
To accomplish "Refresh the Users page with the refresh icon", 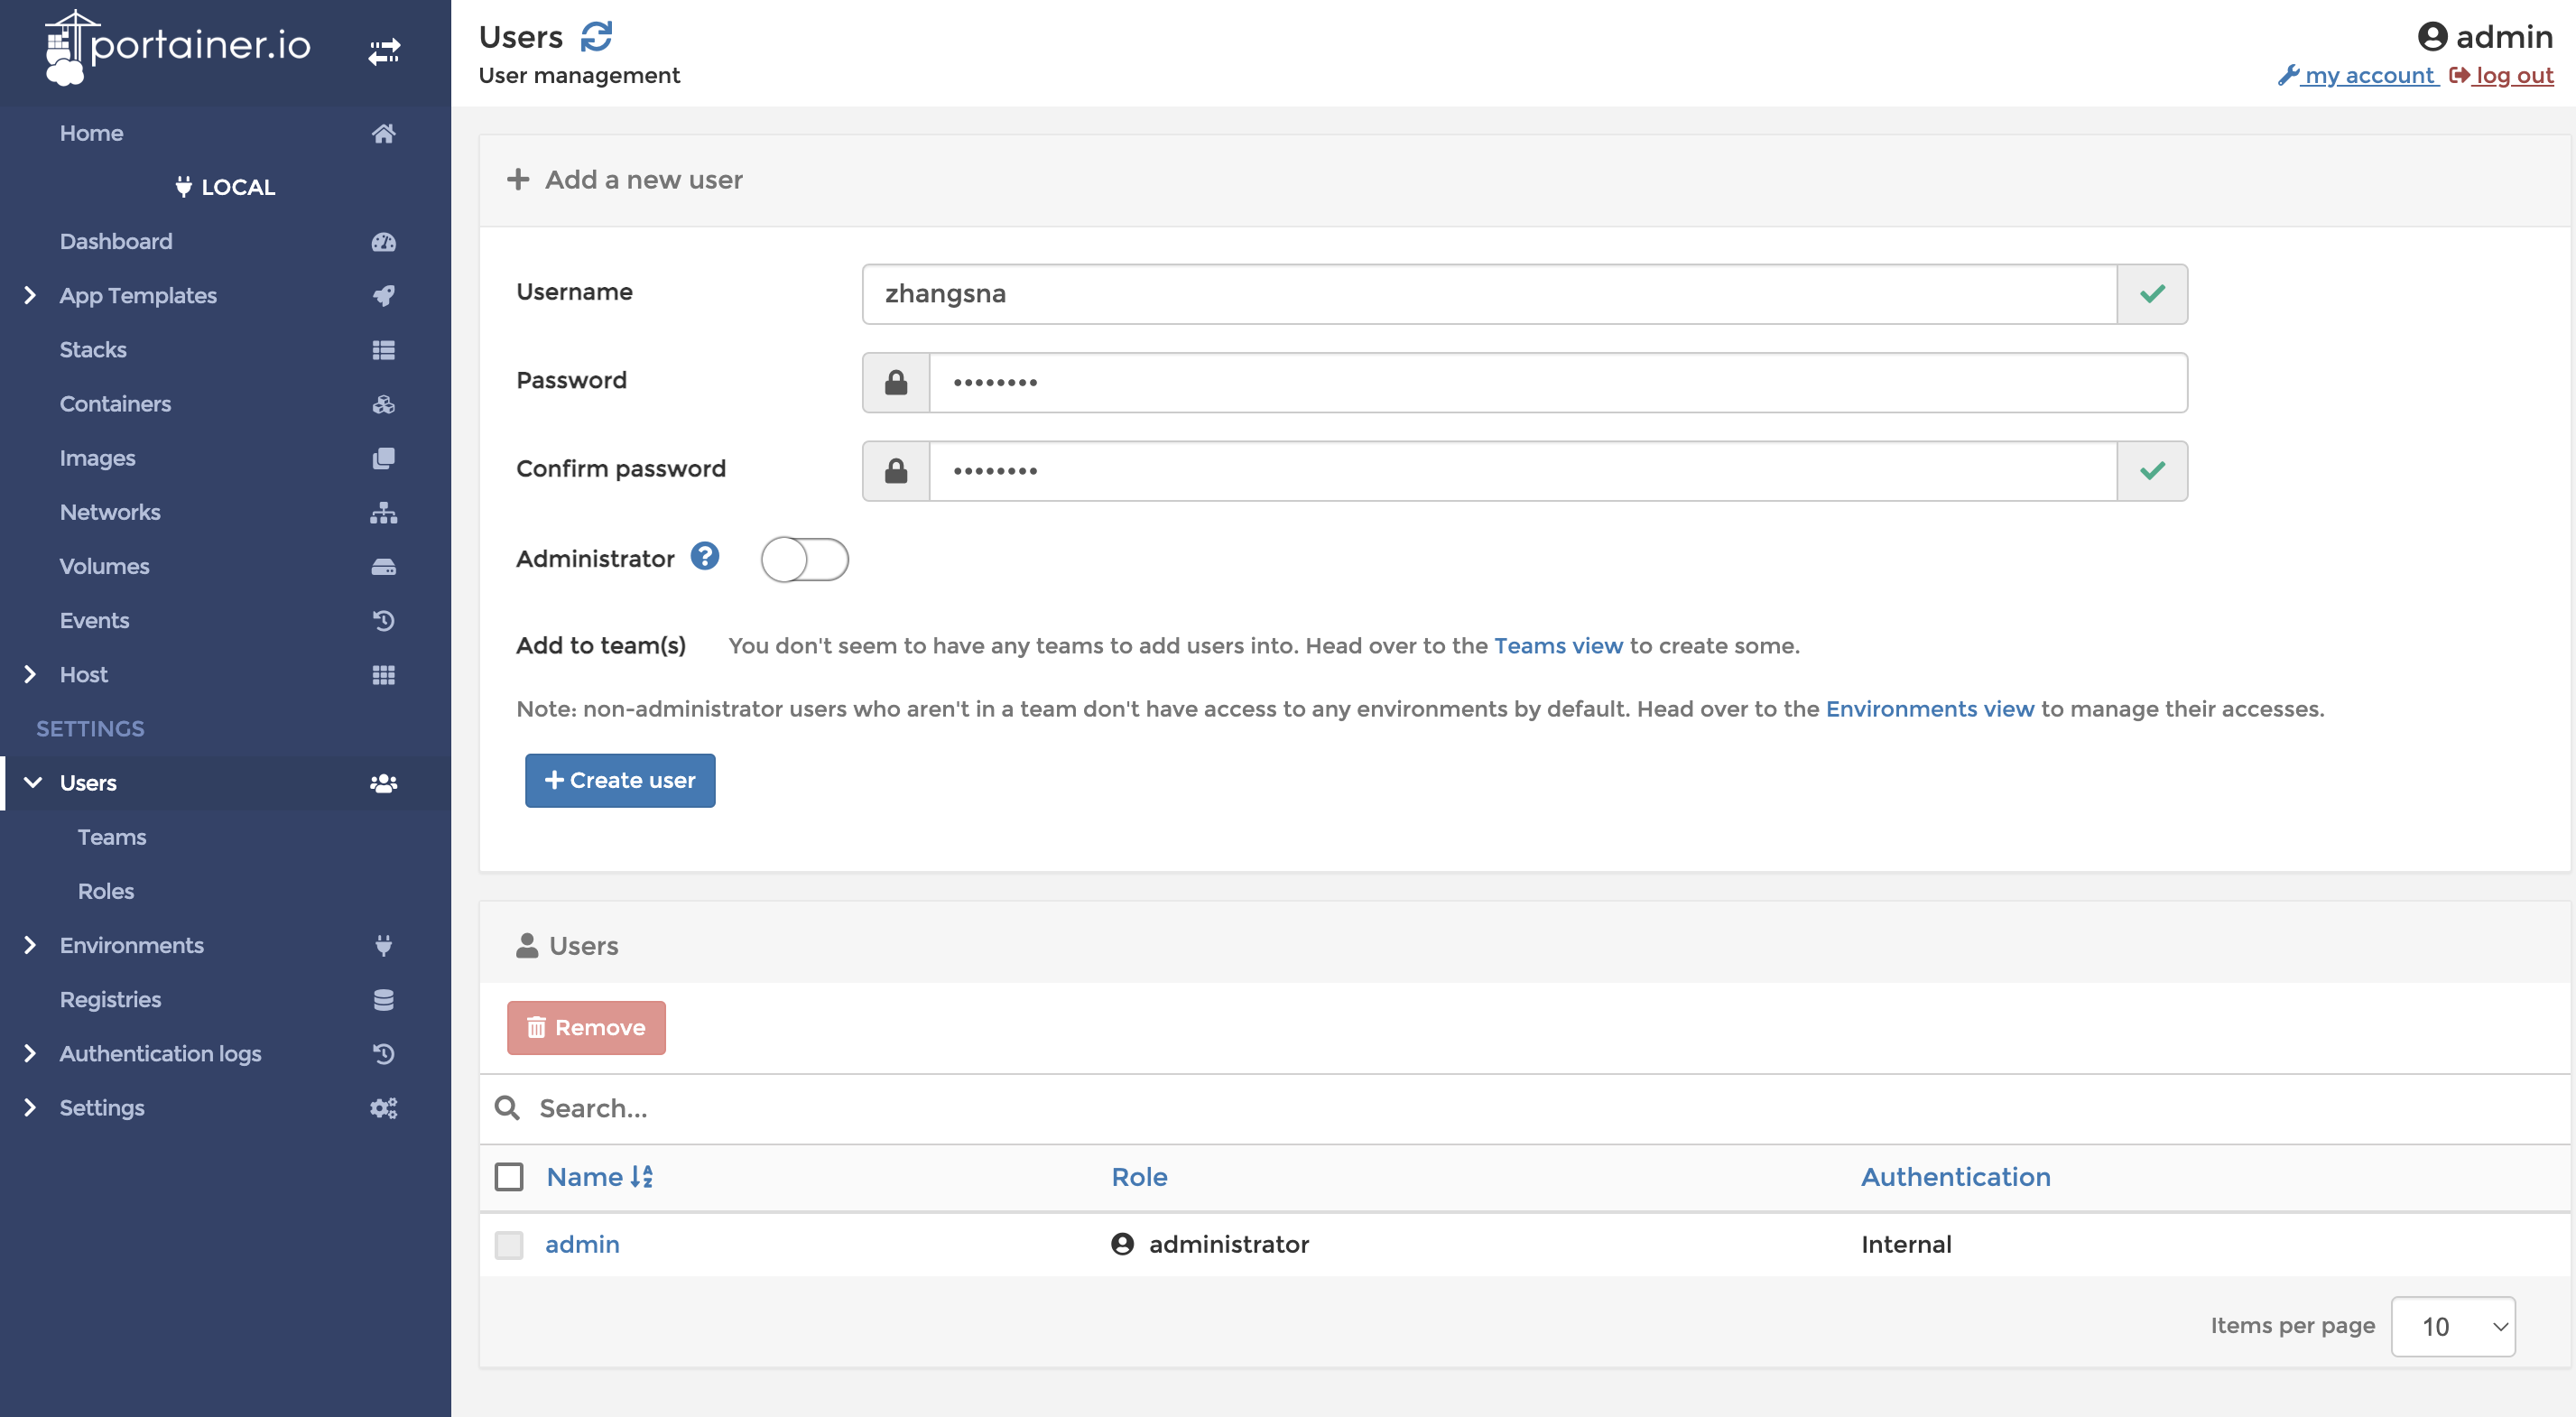I will click(596, 37).
